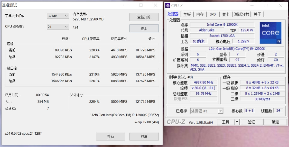Click the instruction set list starting with MMX
Screen dimensions: 289x147
point(237,67)
